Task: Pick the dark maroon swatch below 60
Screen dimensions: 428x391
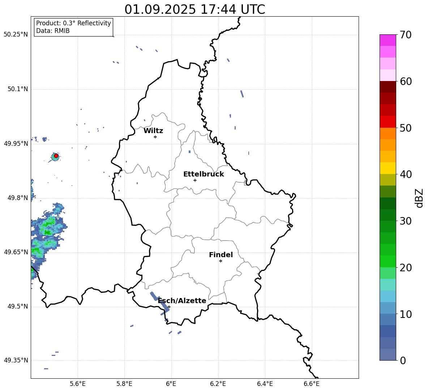Action: pos(388,87)
